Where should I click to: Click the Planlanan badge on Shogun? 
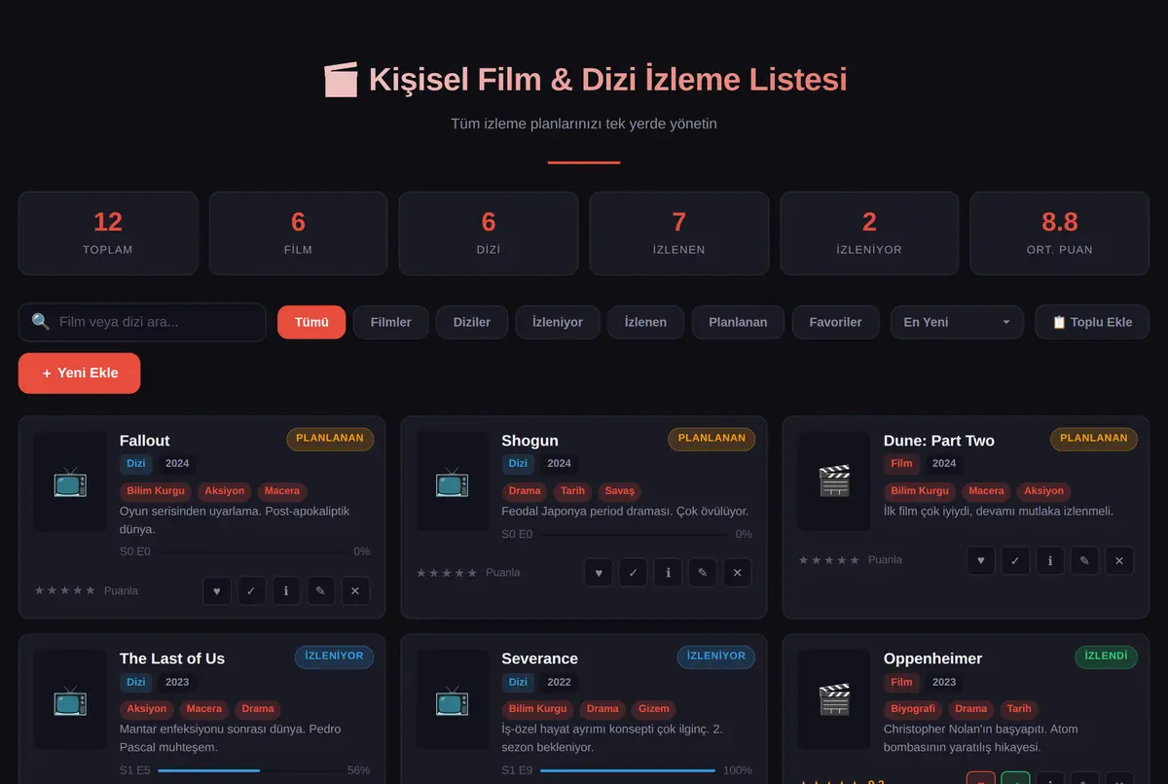click(x=712, y=439)
